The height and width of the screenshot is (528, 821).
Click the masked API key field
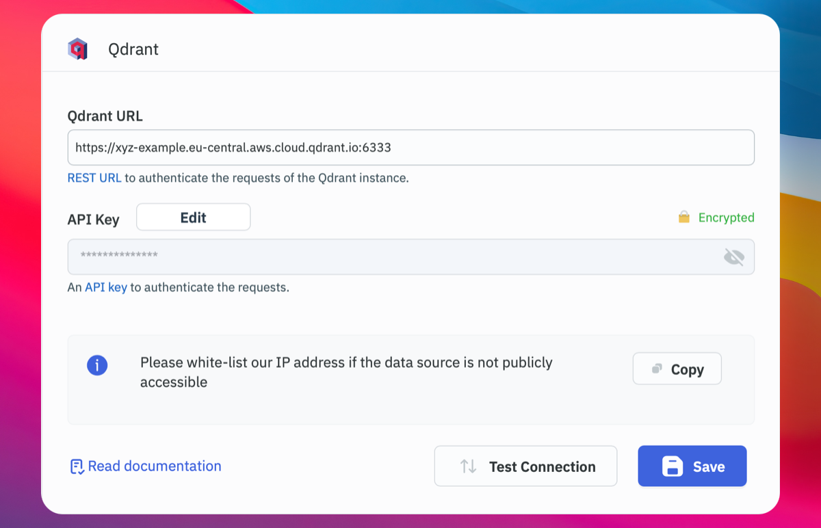pyautogui.click(x=390, y=256)
